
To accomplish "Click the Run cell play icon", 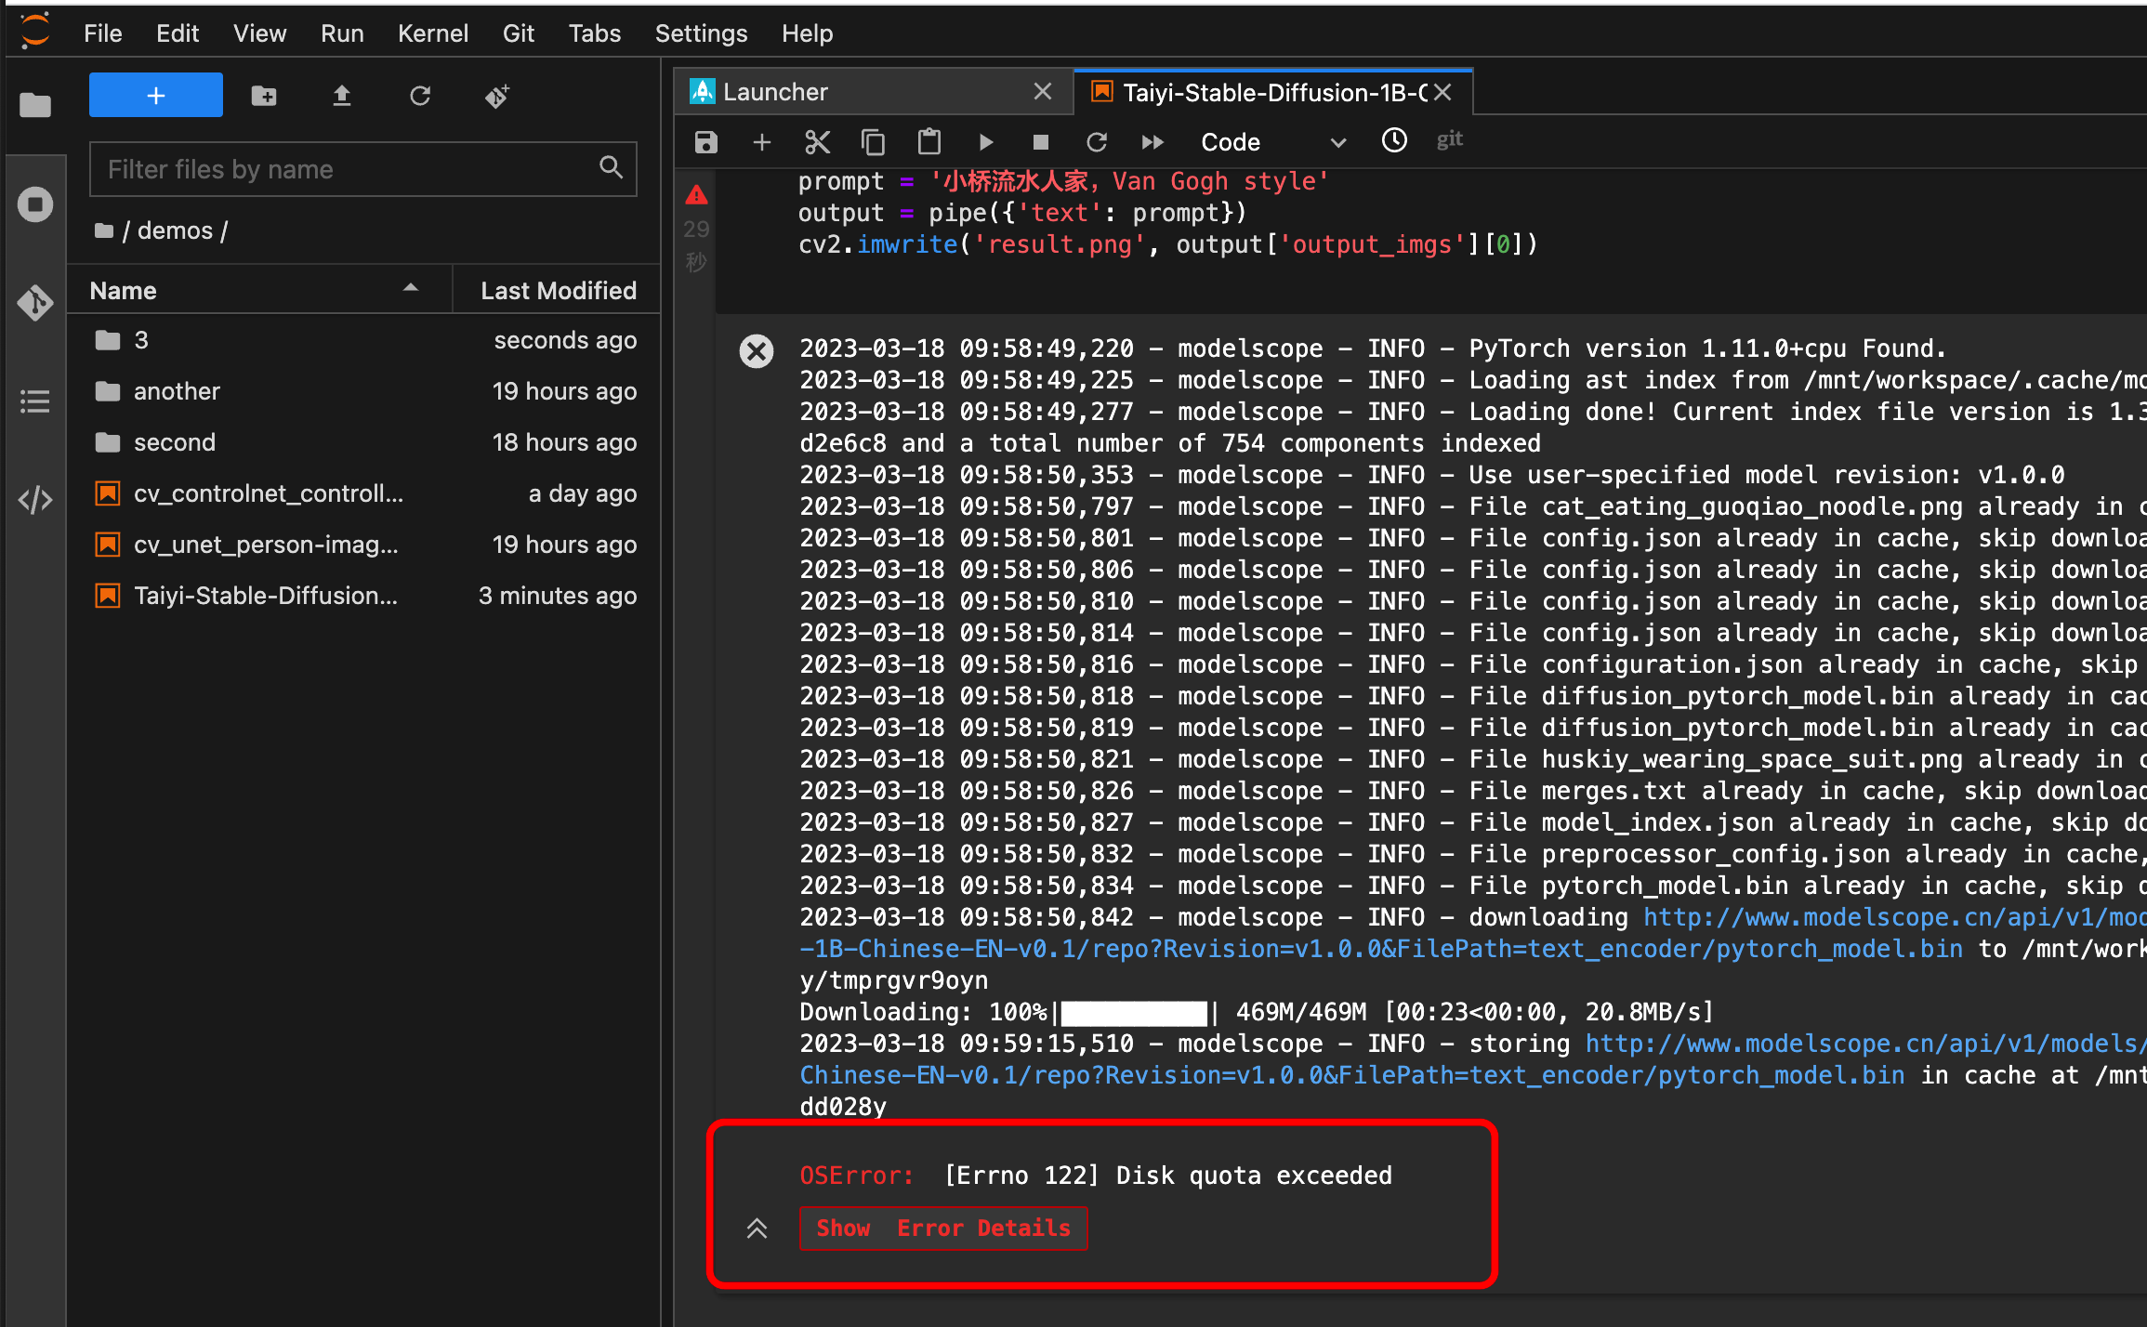I will (986, 142).
